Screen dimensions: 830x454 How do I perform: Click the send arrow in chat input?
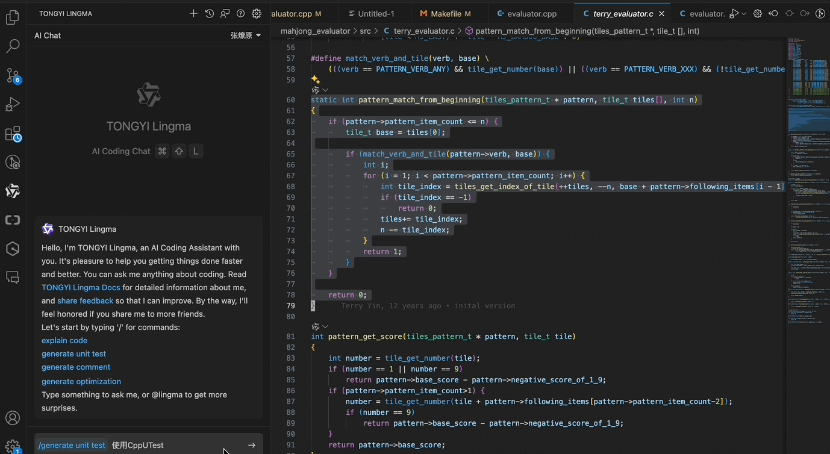tap(252, 445)
